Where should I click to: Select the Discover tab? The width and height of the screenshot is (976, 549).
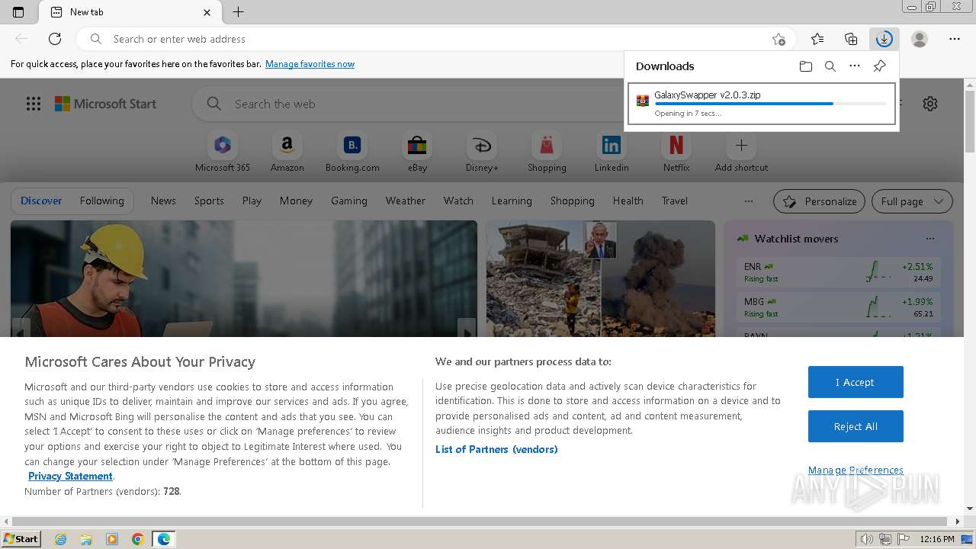[41, 201]
